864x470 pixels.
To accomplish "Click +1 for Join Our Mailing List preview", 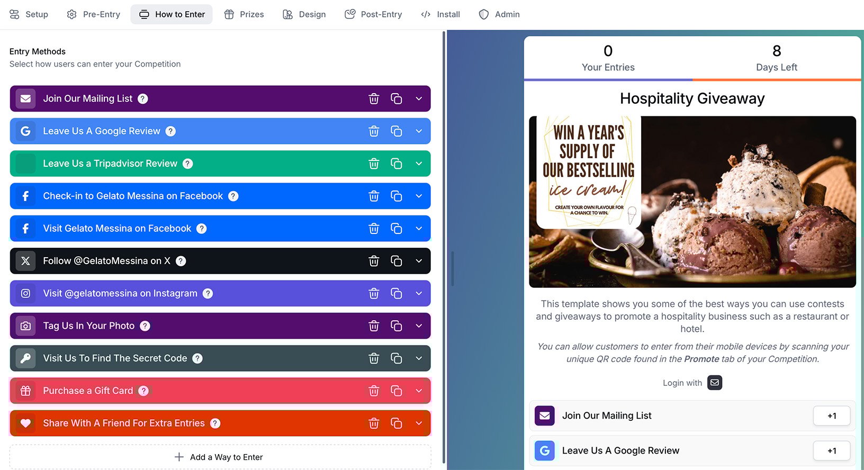I will pyautogui.click(x=832, y=416).
